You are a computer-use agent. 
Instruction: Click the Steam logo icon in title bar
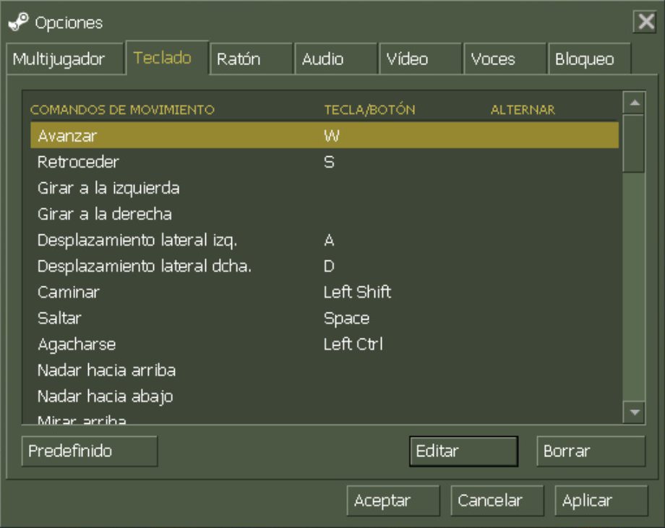tap(18, 22)
